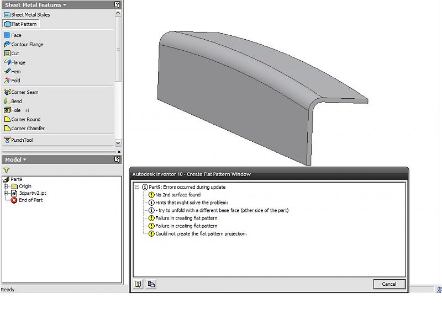Screen dimensions: 442x331
Task: Select the Flange tool
Action: [15, 62]
